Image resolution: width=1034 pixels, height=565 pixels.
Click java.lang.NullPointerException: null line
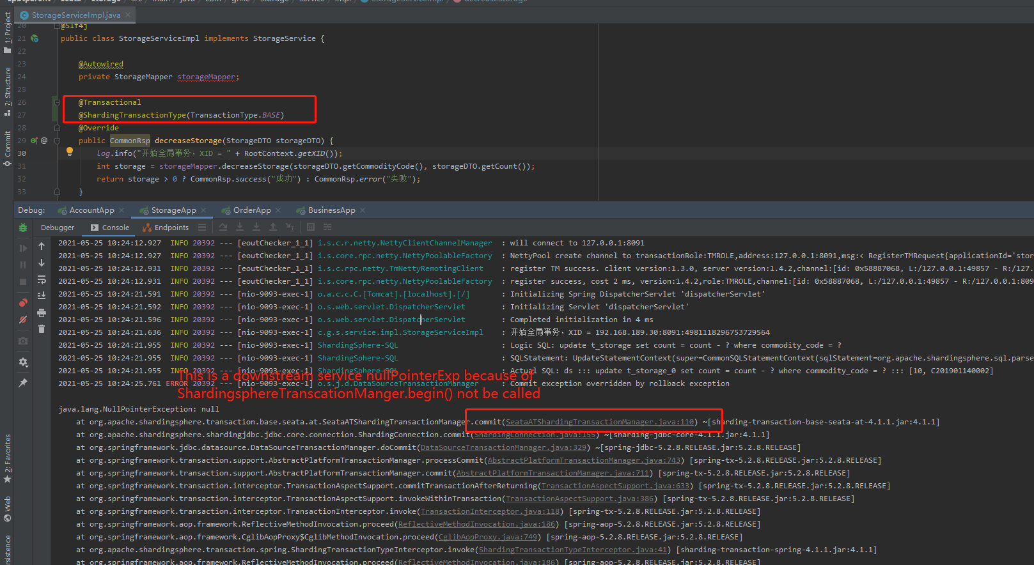(x=139, y=409)
